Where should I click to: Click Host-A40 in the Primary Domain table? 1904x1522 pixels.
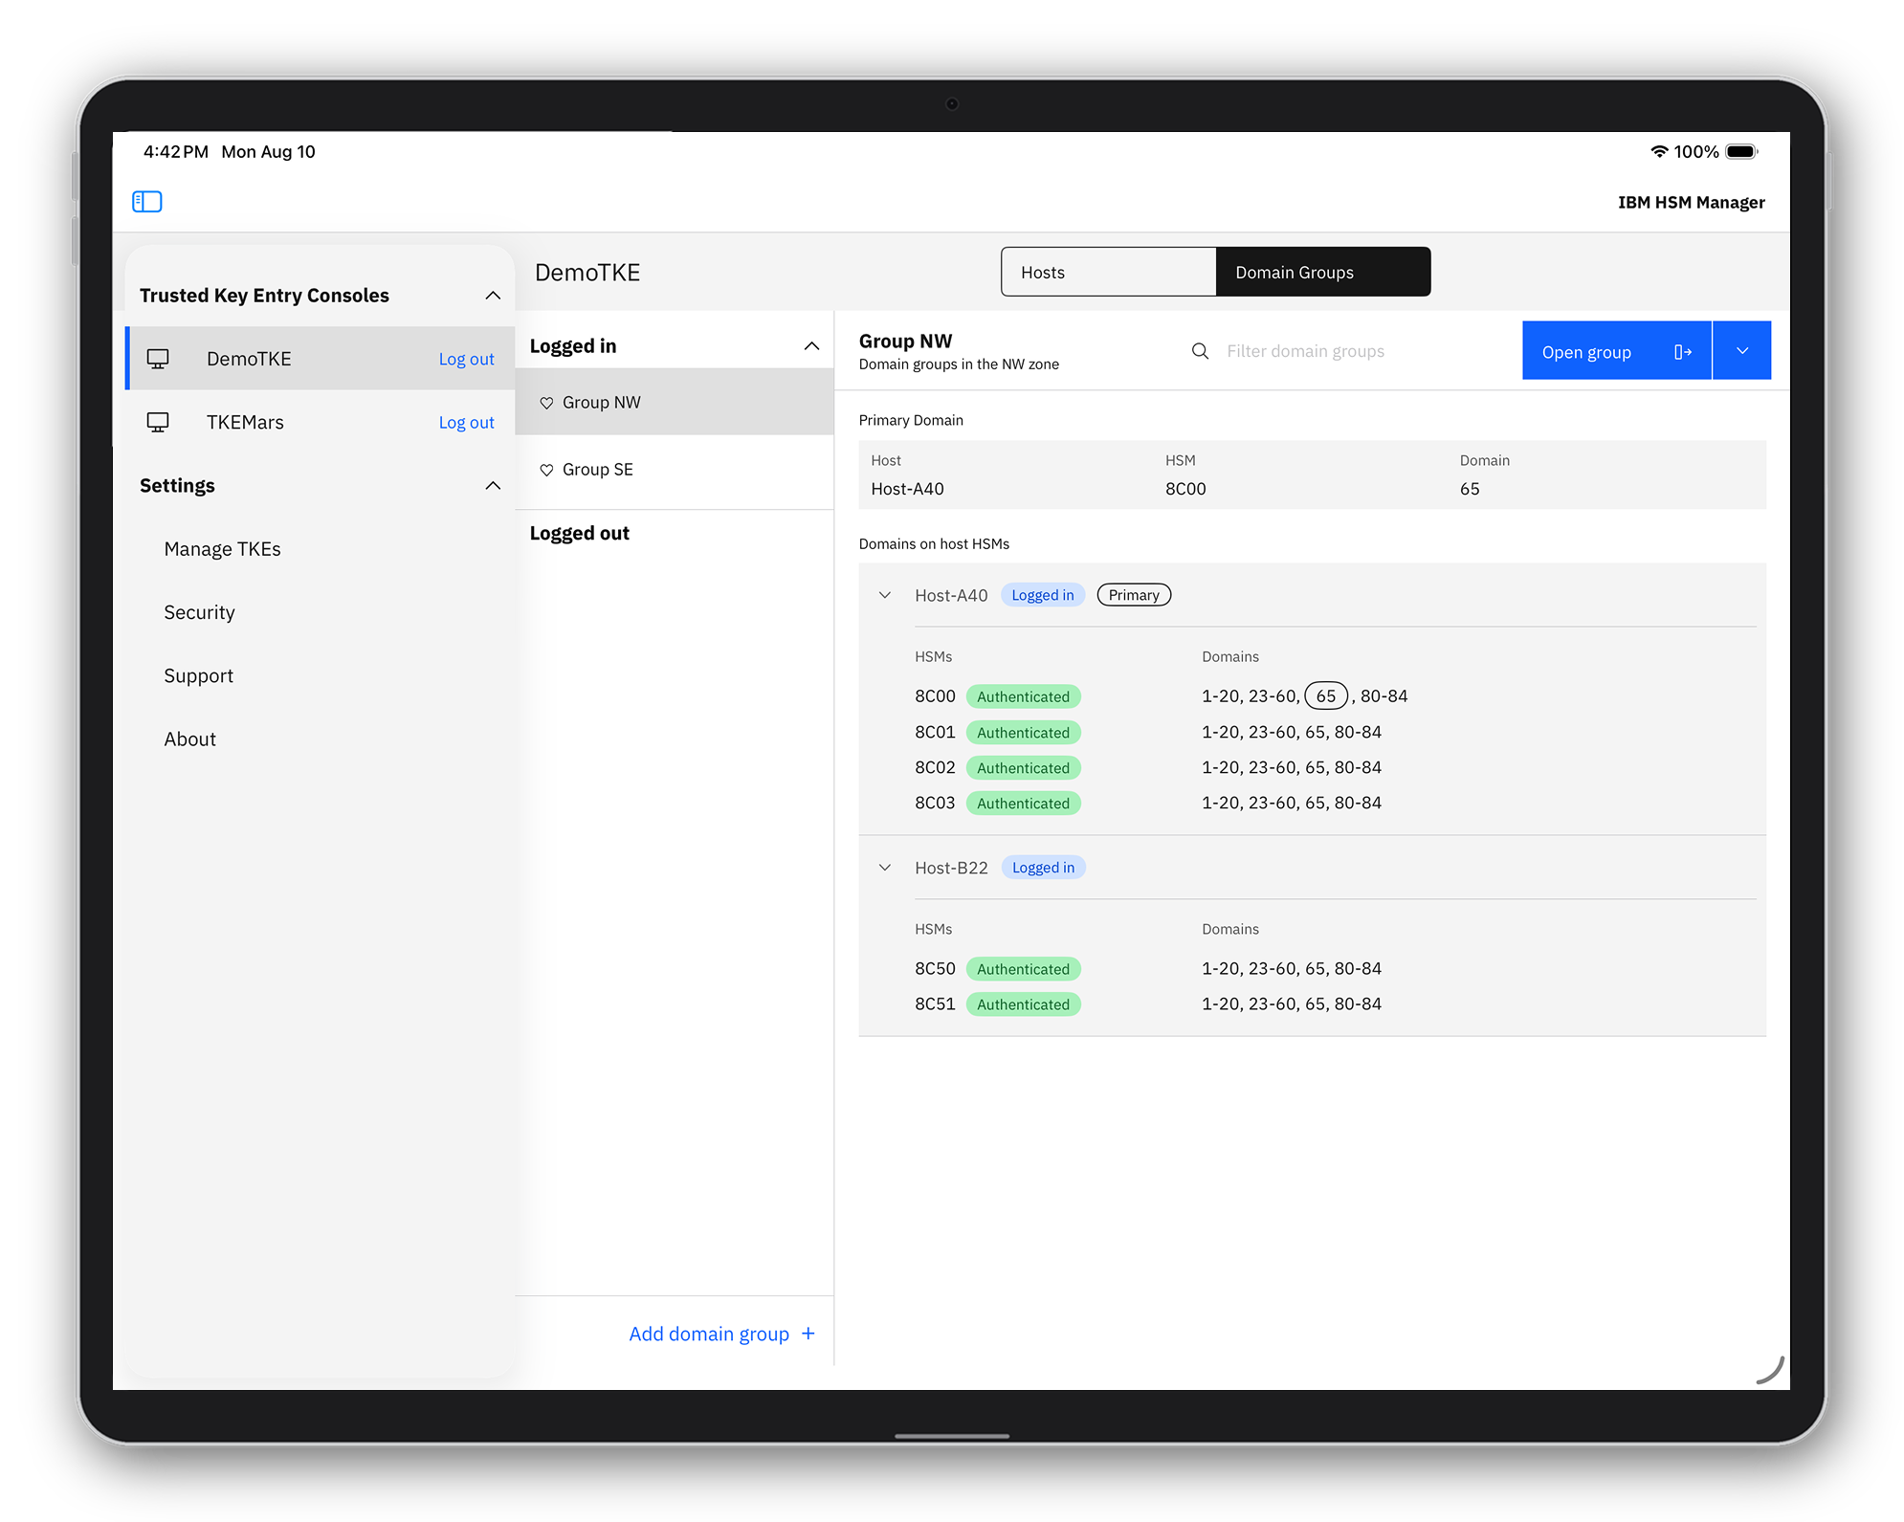click(907, 489)
